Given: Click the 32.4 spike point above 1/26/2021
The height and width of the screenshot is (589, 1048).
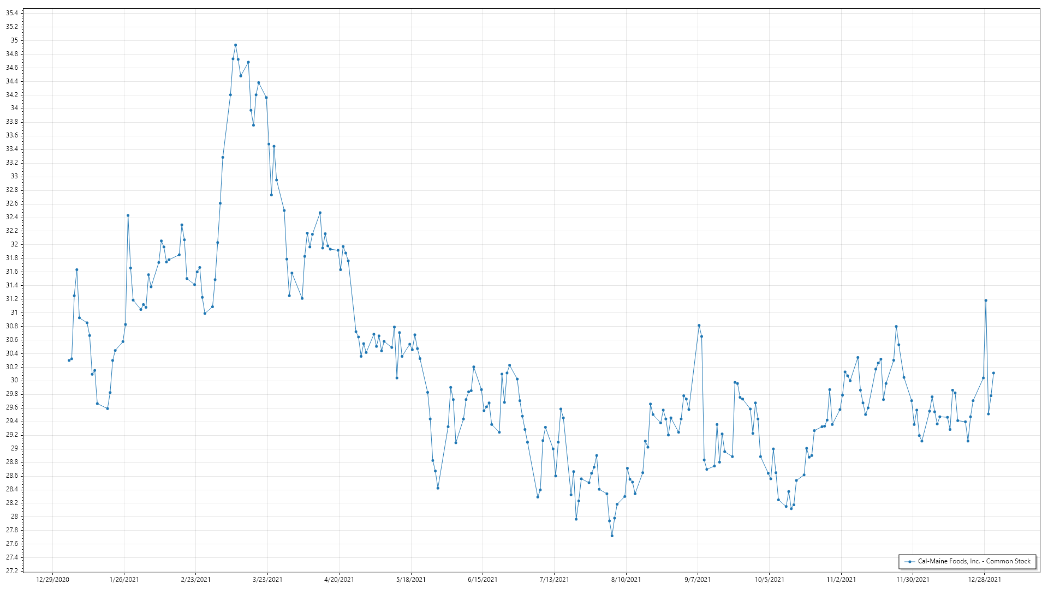Looking at the screenshot, I should click(128, 215).
